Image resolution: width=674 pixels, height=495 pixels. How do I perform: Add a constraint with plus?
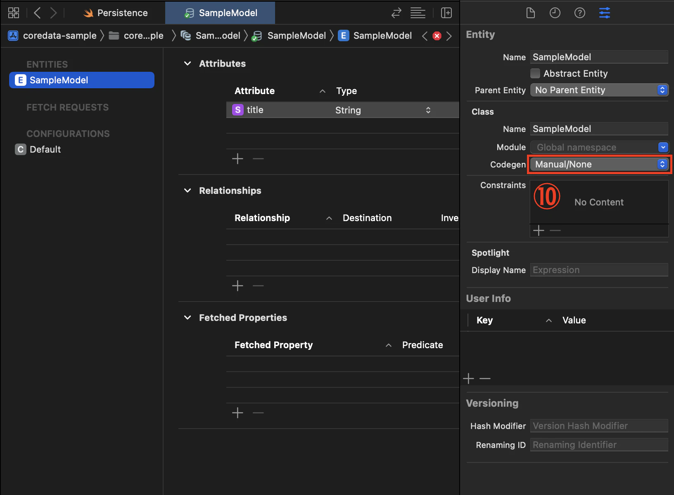(539, 231)
